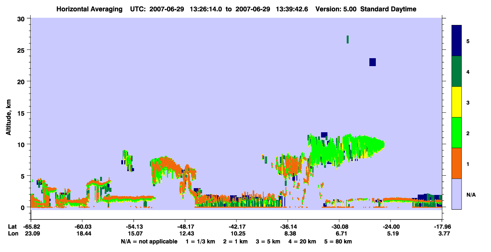491x252 pixels.
Task: Click the isolated dark blue square near 23 km
Action: pyautogui.click(x=372, y=62)
